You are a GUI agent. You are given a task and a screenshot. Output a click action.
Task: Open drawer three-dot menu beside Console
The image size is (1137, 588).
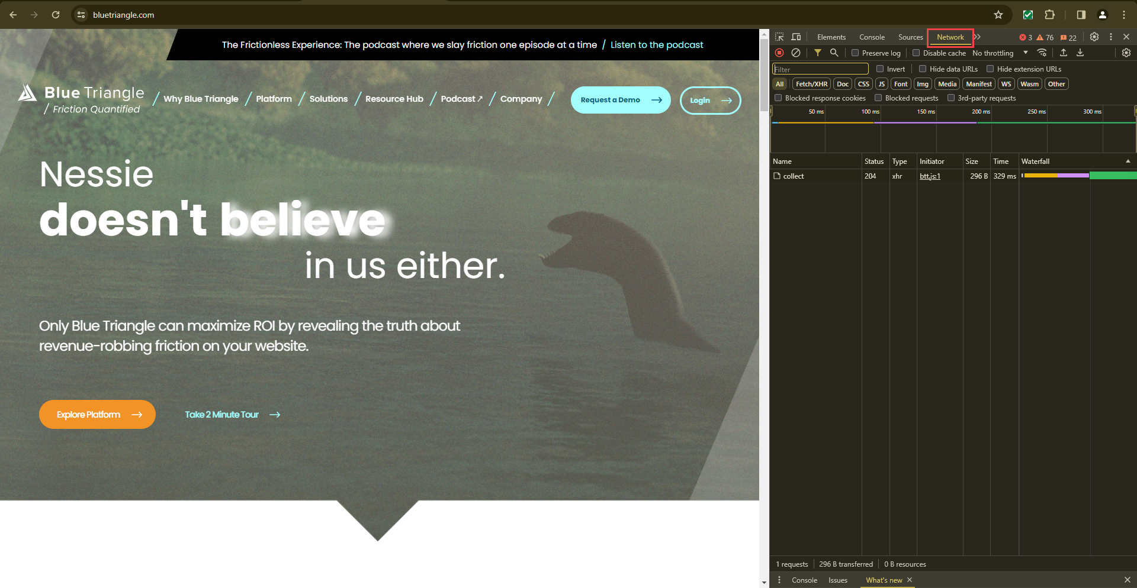(779, 580)
